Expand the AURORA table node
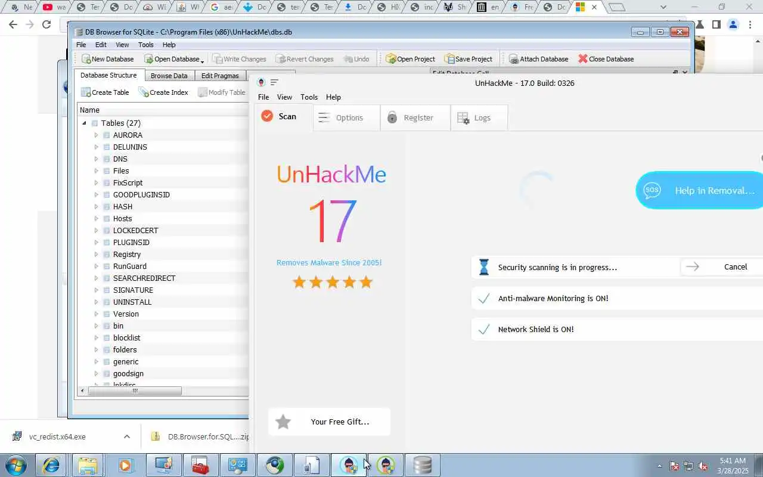The width and height of the screenshot is (763, 477). pyautogui.click(x=96, y=135)
